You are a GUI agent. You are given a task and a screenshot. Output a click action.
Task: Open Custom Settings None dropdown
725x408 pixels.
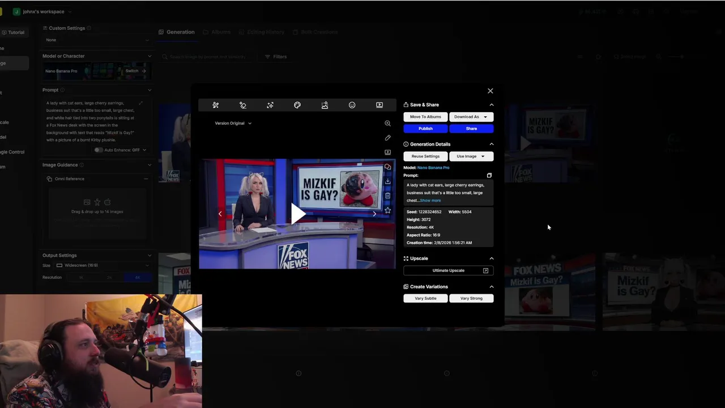(97, 40)
